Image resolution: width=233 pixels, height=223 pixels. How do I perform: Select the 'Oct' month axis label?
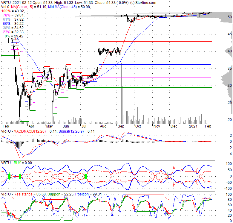(x=138, y=126)
